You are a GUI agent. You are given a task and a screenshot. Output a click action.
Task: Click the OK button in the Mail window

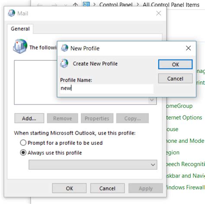pos(69,188)
